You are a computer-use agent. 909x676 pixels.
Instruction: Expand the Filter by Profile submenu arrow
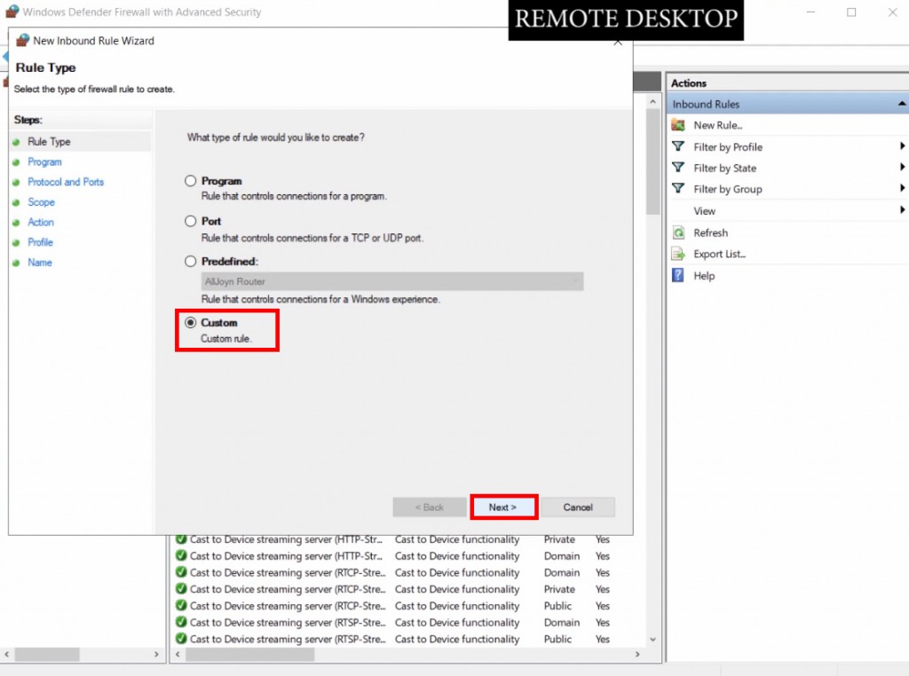click(x=902, y=146)
